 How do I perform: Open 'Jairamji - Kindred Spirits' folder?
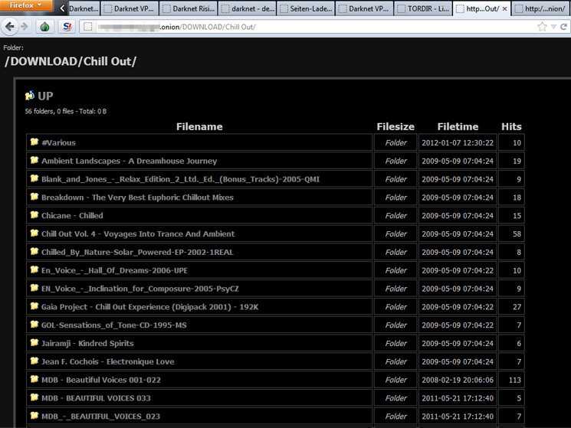click(x=87, y=343)
